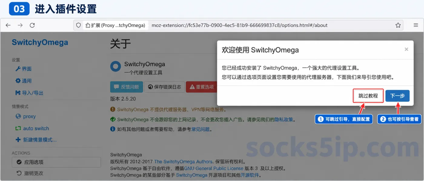Click the extension puzzle icon in address bar
Image resolution: width=424 pixels, height=181 pixels.
(88, 25)
